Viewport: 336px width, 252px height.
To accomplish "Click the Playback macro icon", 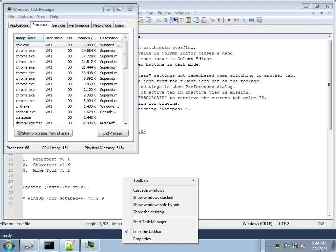I will tap(244, 20).
